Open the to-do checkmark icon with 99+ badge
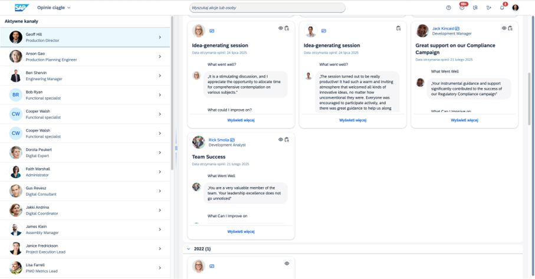 click(x=462, y=8)
